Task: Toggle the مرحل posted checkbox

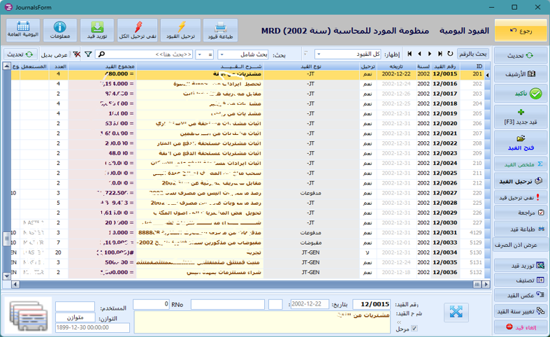Action: [x=414, y=329]
